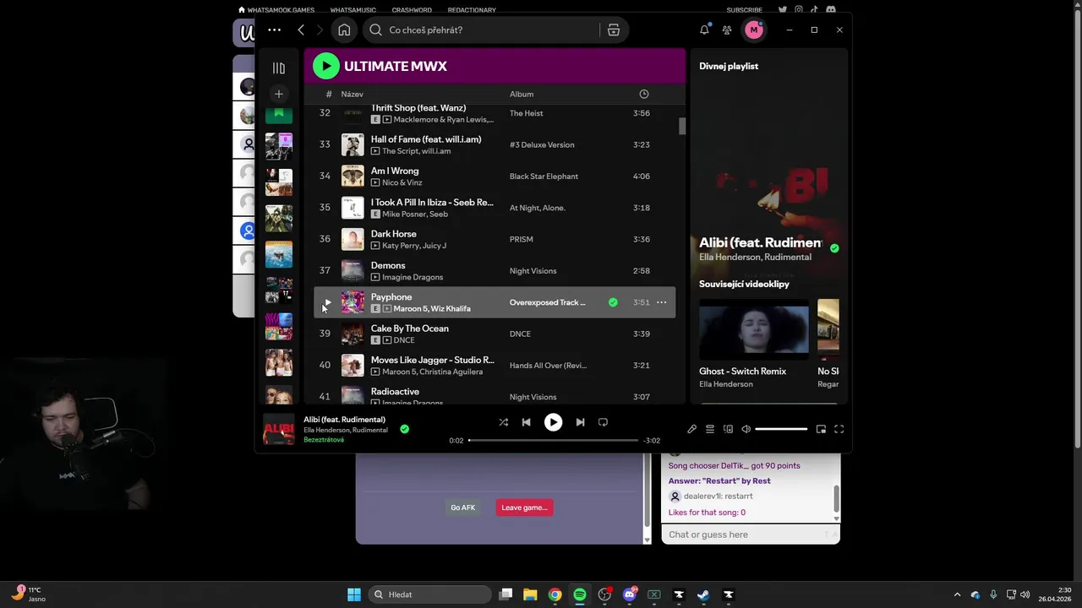Click the main play button in player bar
Viewport: 1082px width, 608px height.
click(x=553, y=422)
